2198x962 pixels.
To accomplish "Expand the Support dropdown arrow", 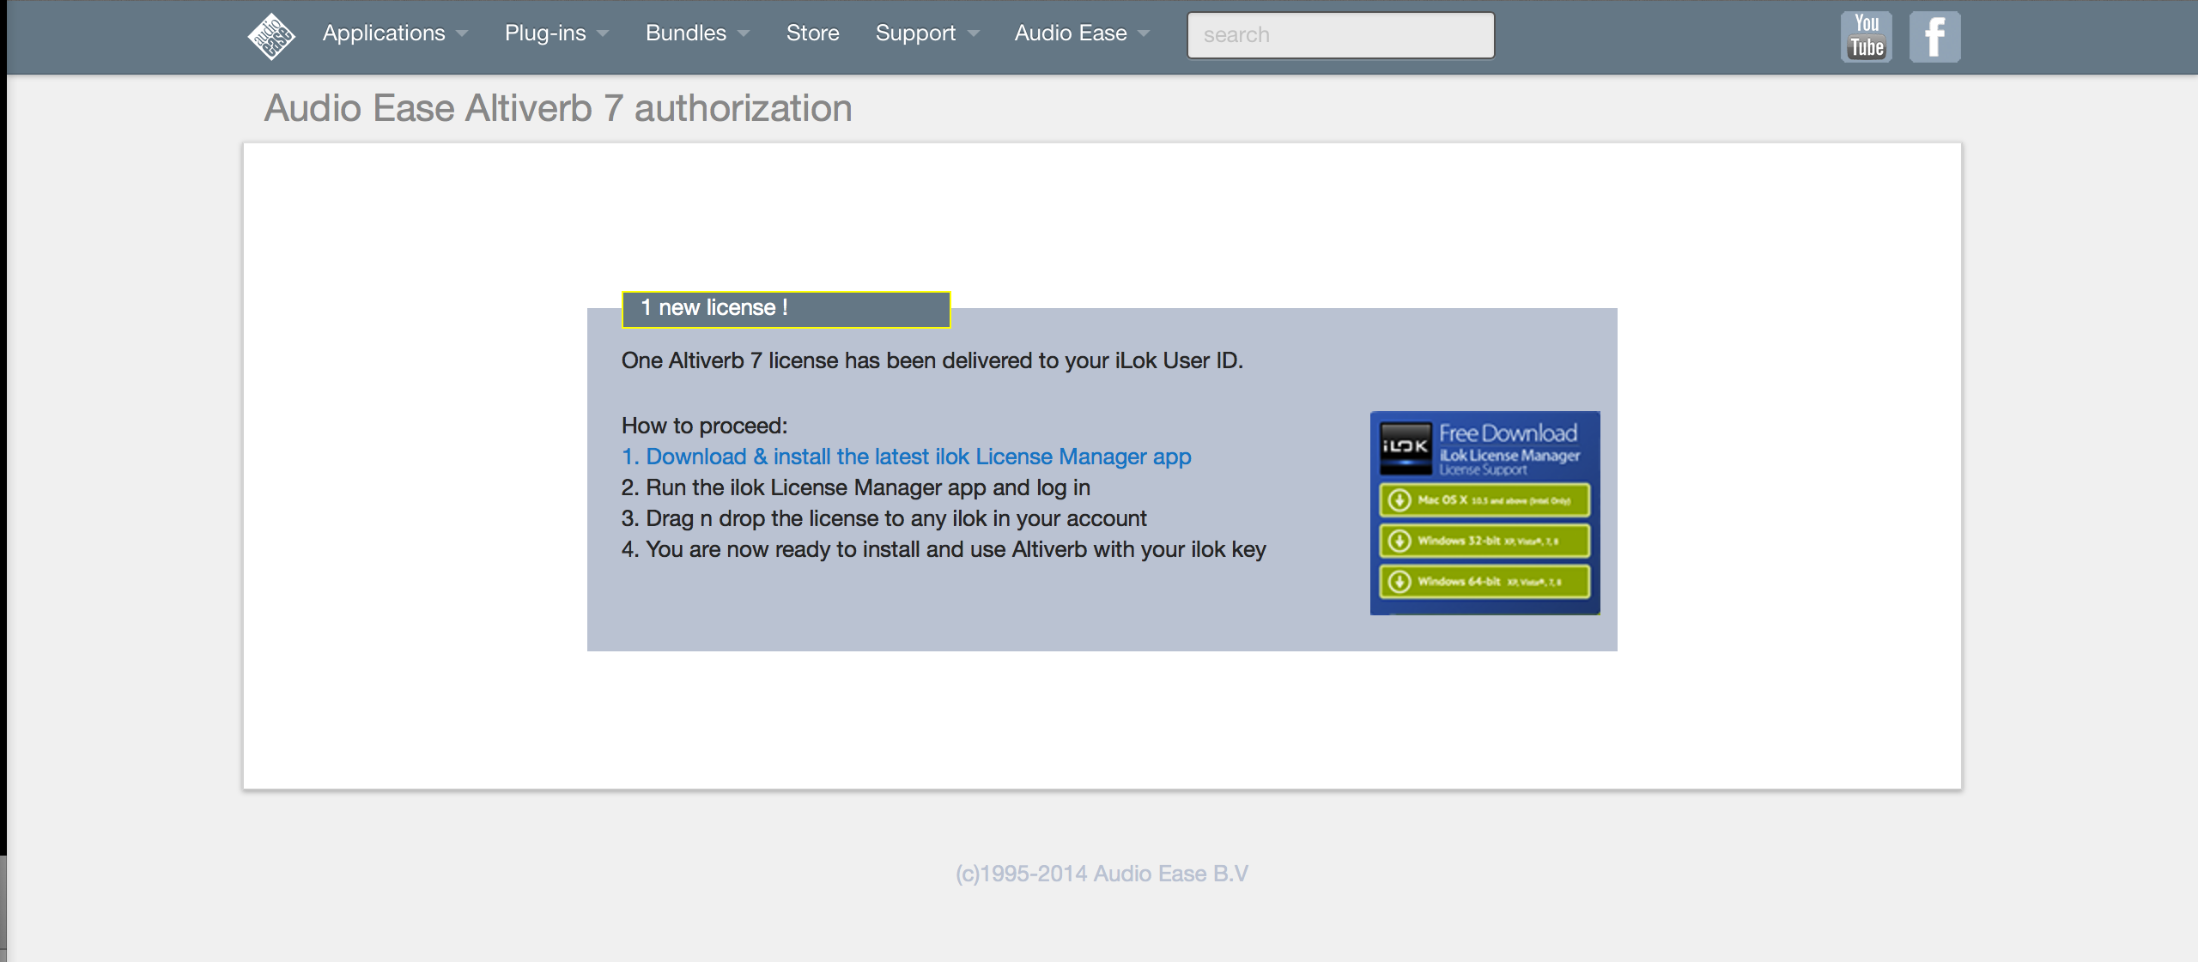I will point(973,34).
